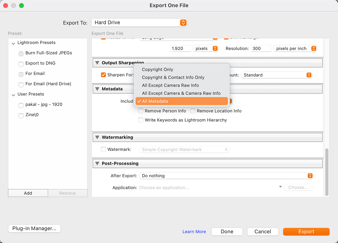Viewport: 338px width, 243px height.
Task: Collapse the Lightroom Presets group chevron
Action: (13, 43)
